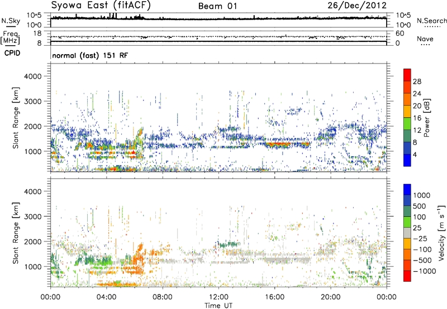Click the "Time UT" axis title

tap(218, 306)
